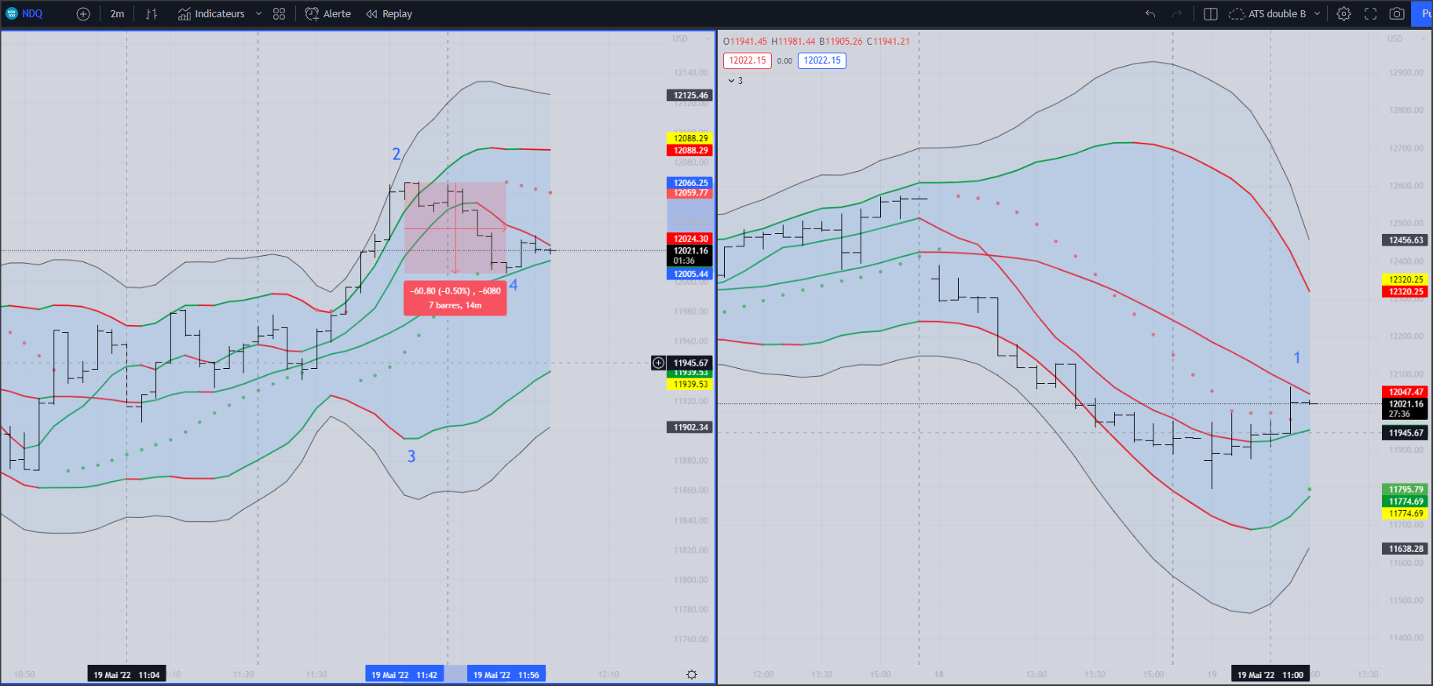Open the layout selection split icon
Screen dimensions: 1433x686
[x=1211, y=14]
